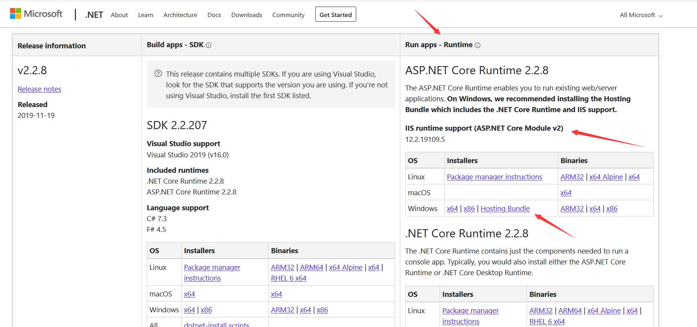The image size is (697, 327).
Task: Open the info icon next to Build apps - SDK
Action: pos(209,45)
